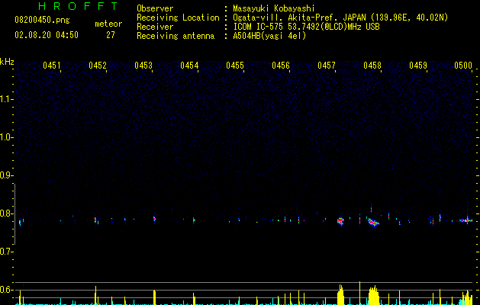Click the 1.0 frequency axis label
This screenshot has width=480, height=305.
coord(6,137)
